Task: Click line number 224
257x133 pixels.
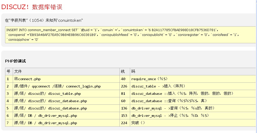Action: click(x=125, y=123)
